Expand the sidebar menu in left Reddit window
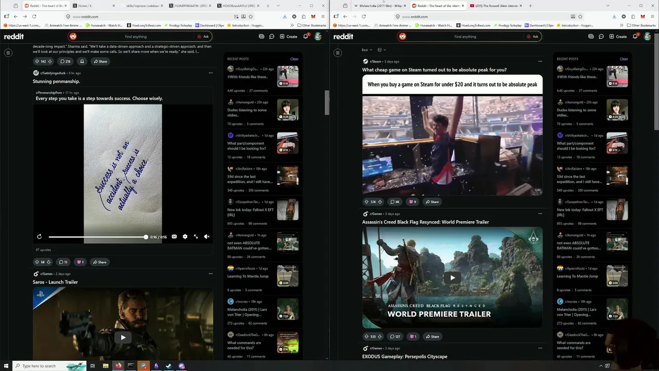Image resolution: width=659 pixels, height=371 pixels. (x=8, y=53)
